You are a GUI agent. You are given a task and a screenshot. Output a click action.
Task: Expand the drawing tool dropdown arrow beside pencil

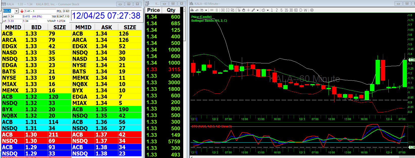[x=258, y=10]
